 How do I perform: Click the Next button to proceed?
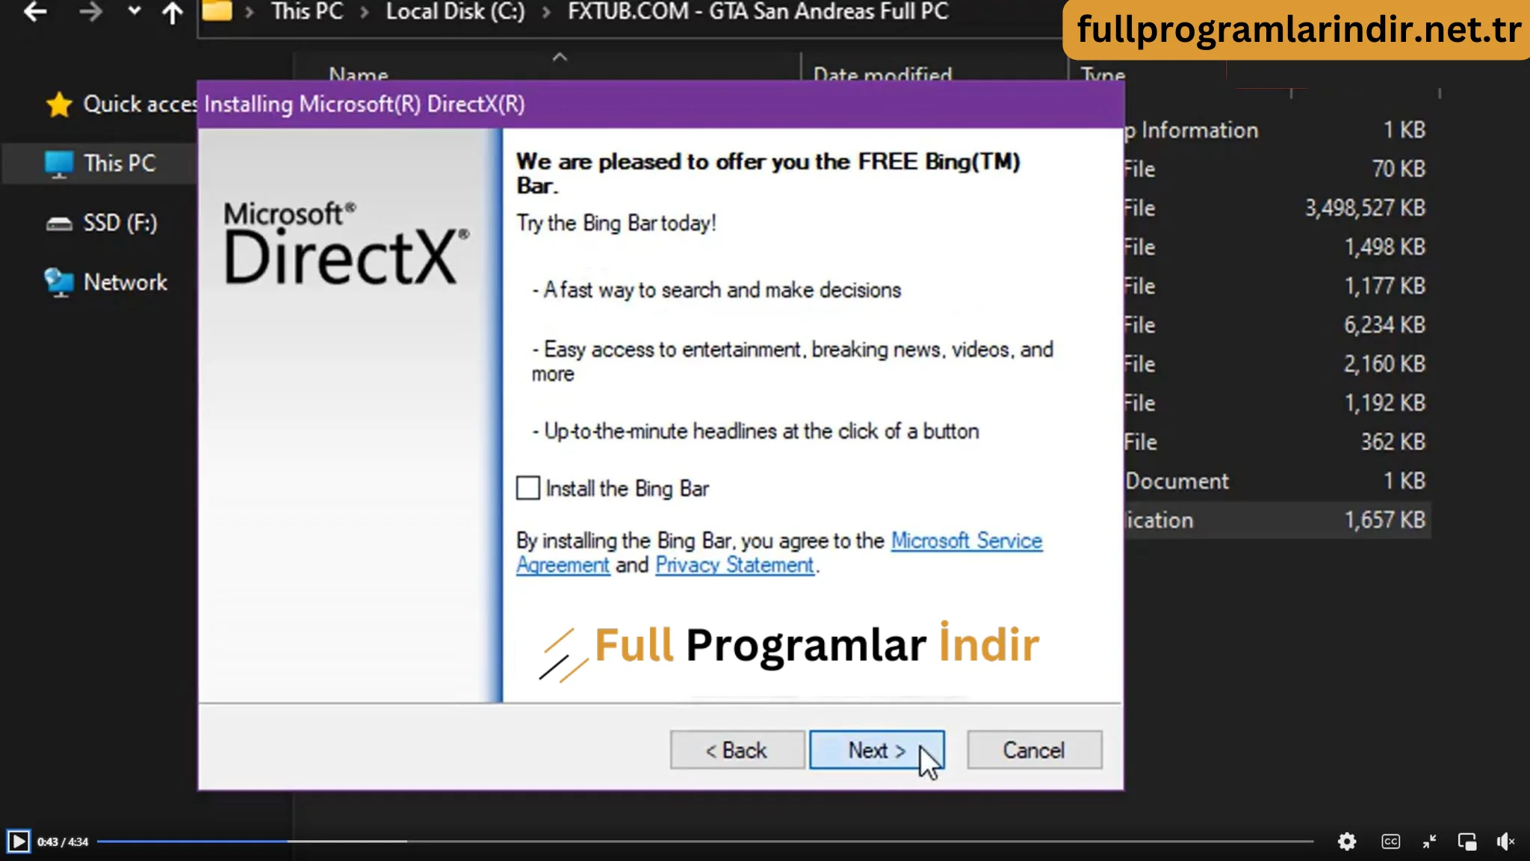coord(876,750)
